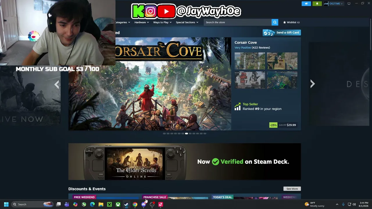The height and width of the screenshot is (209, 372).
Task: Open the network tray icon
Action: 349,204
